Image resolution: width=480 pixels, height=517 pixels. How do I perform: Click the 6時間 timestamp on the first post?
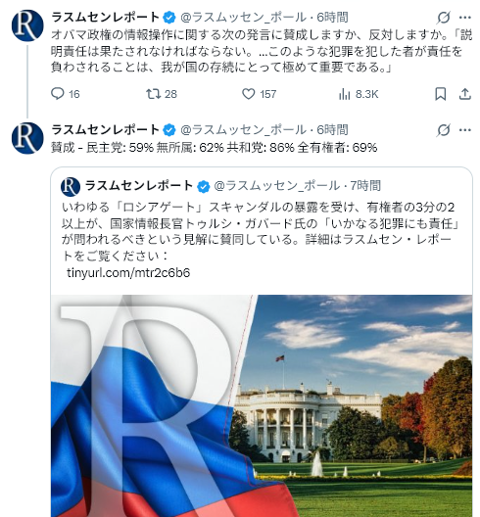click(x=332, y=18)
